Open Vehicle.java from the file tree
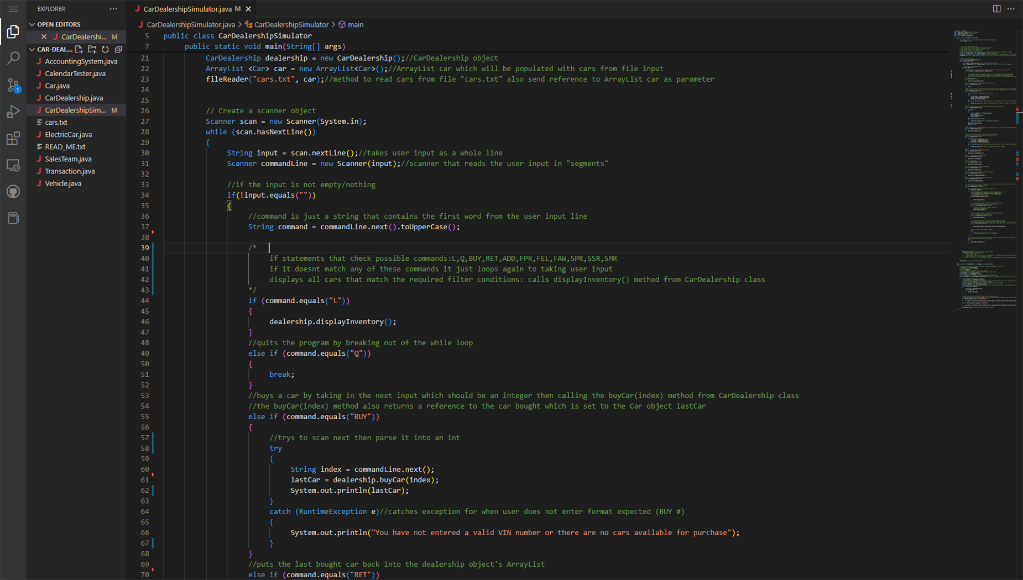The image size is (1023, 580). (63, 183)
